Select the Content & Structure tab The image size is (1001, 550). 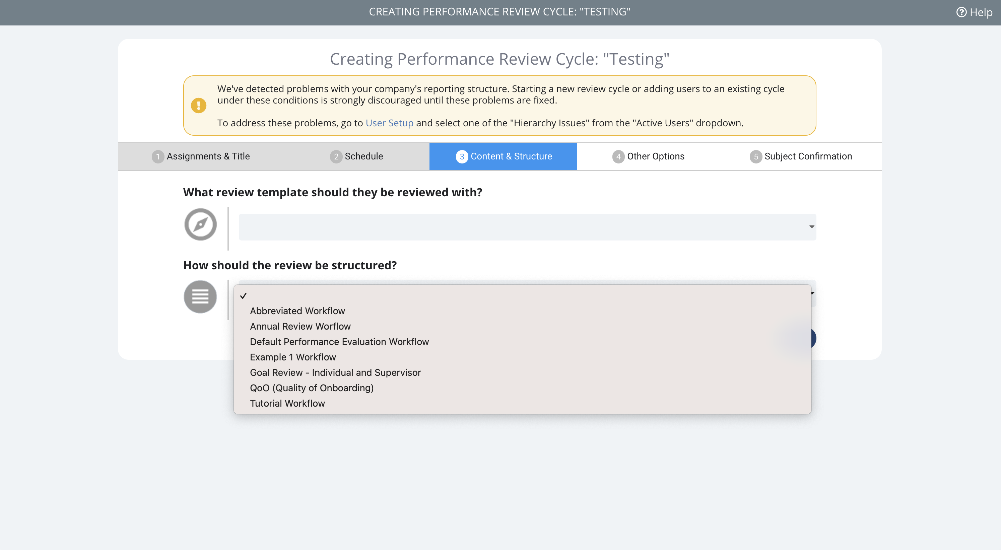[503, 156]
